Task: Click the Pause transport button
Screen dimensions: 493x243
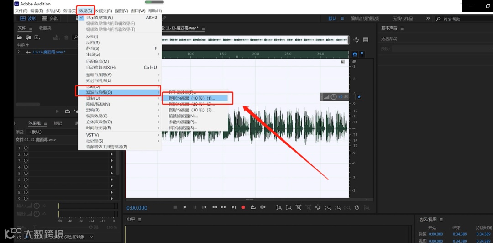Action: pos(194,207)
